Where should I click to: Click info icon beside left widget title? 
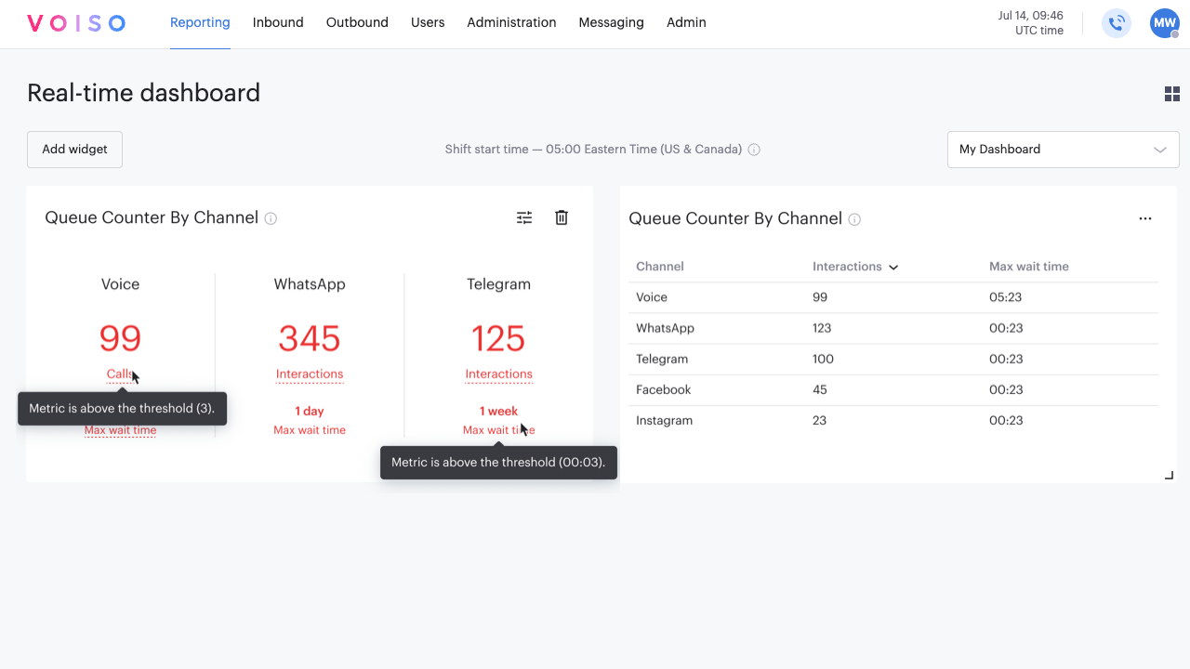pyautogui.click(x=271, y=218)
